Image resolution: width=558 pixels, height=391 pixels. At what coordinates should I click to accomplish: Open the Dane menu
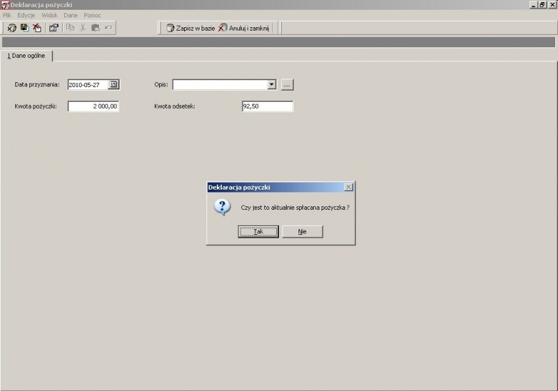pyautogui.click(x=70, y=15)
